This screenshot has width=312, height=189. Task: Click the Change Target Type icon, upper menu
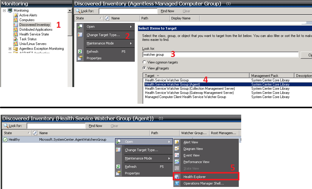[80, 35]
